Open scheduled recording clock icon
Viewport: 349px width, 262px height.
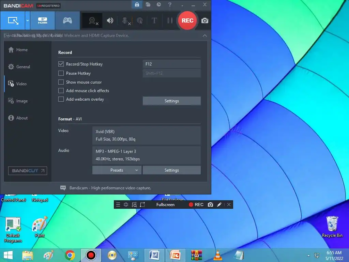coord(159,4)
